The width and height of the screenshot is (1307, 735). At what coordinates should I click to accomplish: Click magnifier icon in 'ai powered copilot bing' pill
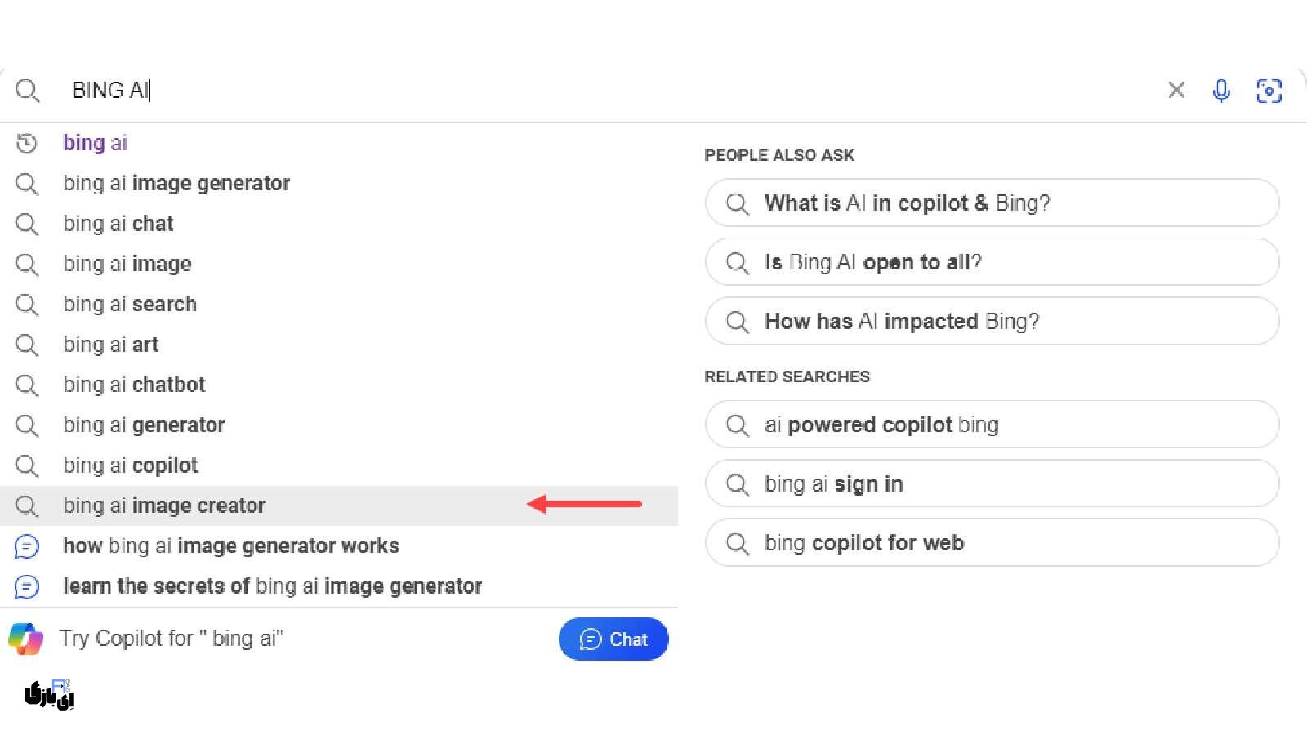point(737,425)
